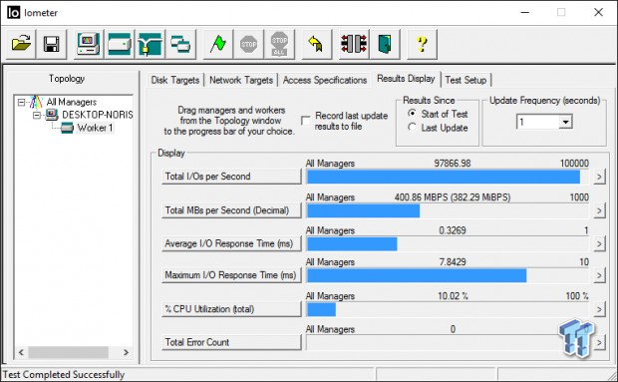Collapse the DESKTOP-NORIS node
Image resolution: width=618 pixels, height=382 pixels.
[37, 116]
